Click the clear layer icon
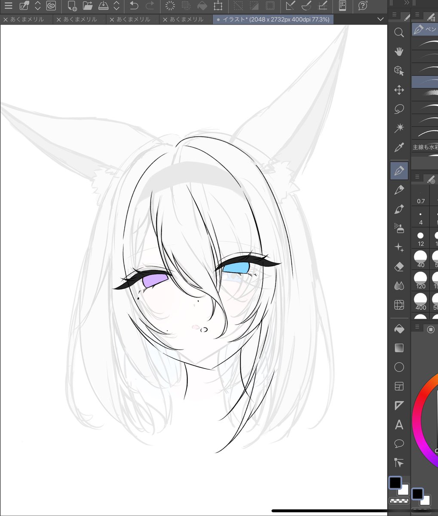 tap(171, 6)
